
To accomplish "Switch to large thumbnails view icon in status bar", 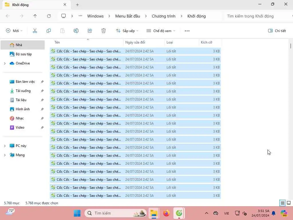I will 289,203.
